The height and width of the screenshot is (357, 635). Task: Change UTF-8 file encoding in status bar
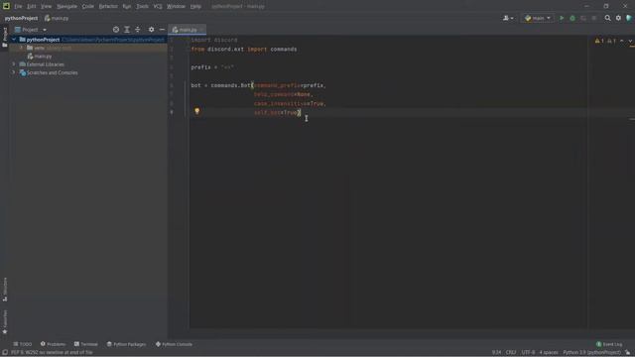[x=528, y=352]
